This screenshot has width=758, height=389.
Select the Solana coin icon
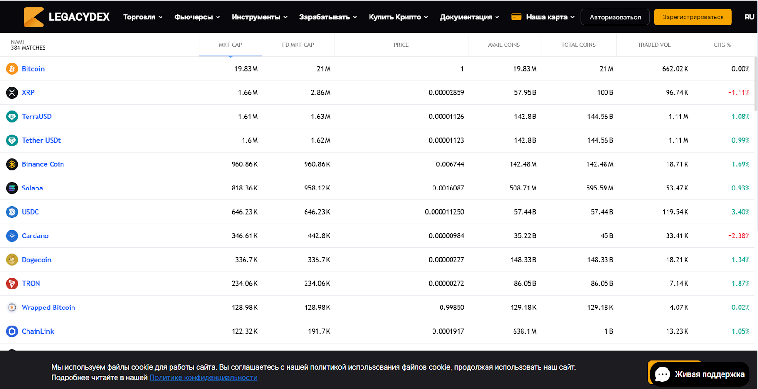click(12, 188)
